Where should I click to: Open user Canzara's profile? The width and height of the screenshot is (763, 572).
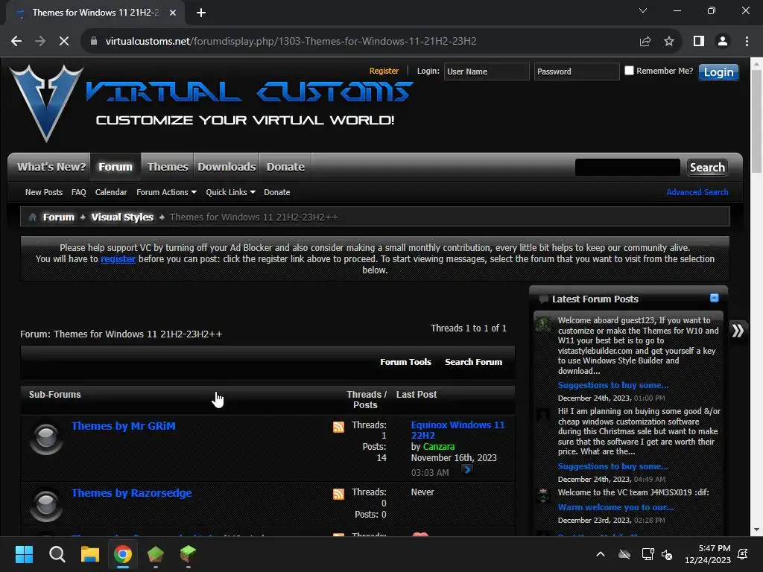439,447
